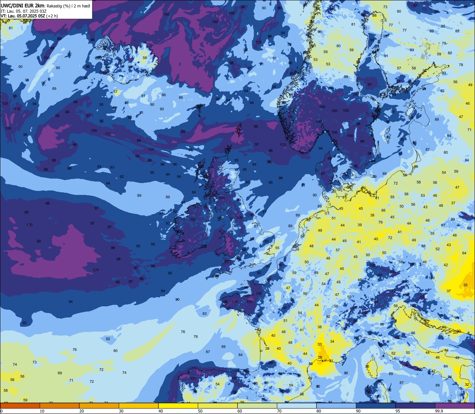Viewport: 475px width, 414px height.
Task: Choose the light blue 80–90 legend swatch
Action: click(x=336, y=406)
